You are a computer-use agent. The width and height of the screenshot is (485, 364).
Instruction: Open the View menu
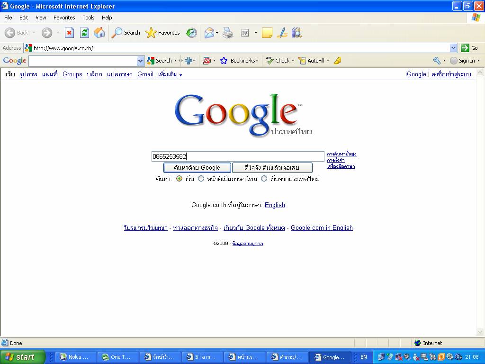point(41,18)
